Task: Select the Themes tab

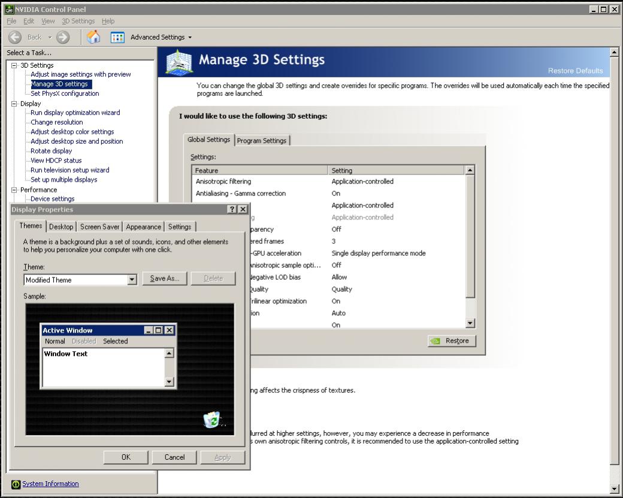Action: pyautogui.click(x=31, y=226)
